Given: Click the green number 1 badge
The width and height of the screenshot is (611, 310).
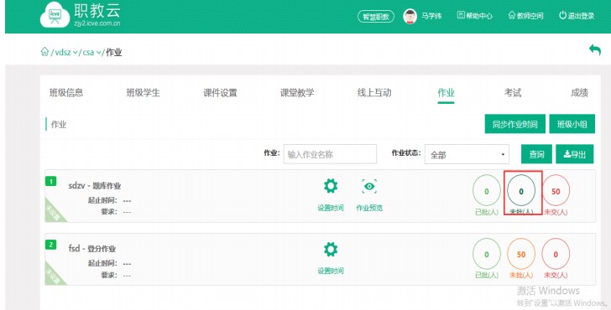Looking at the screenshot, I should pyautogui.click(x=50, y=181).
